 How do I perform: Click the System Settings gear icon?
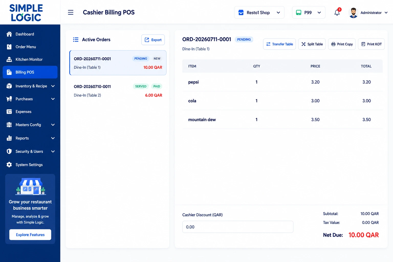click(x=9, y=165)
